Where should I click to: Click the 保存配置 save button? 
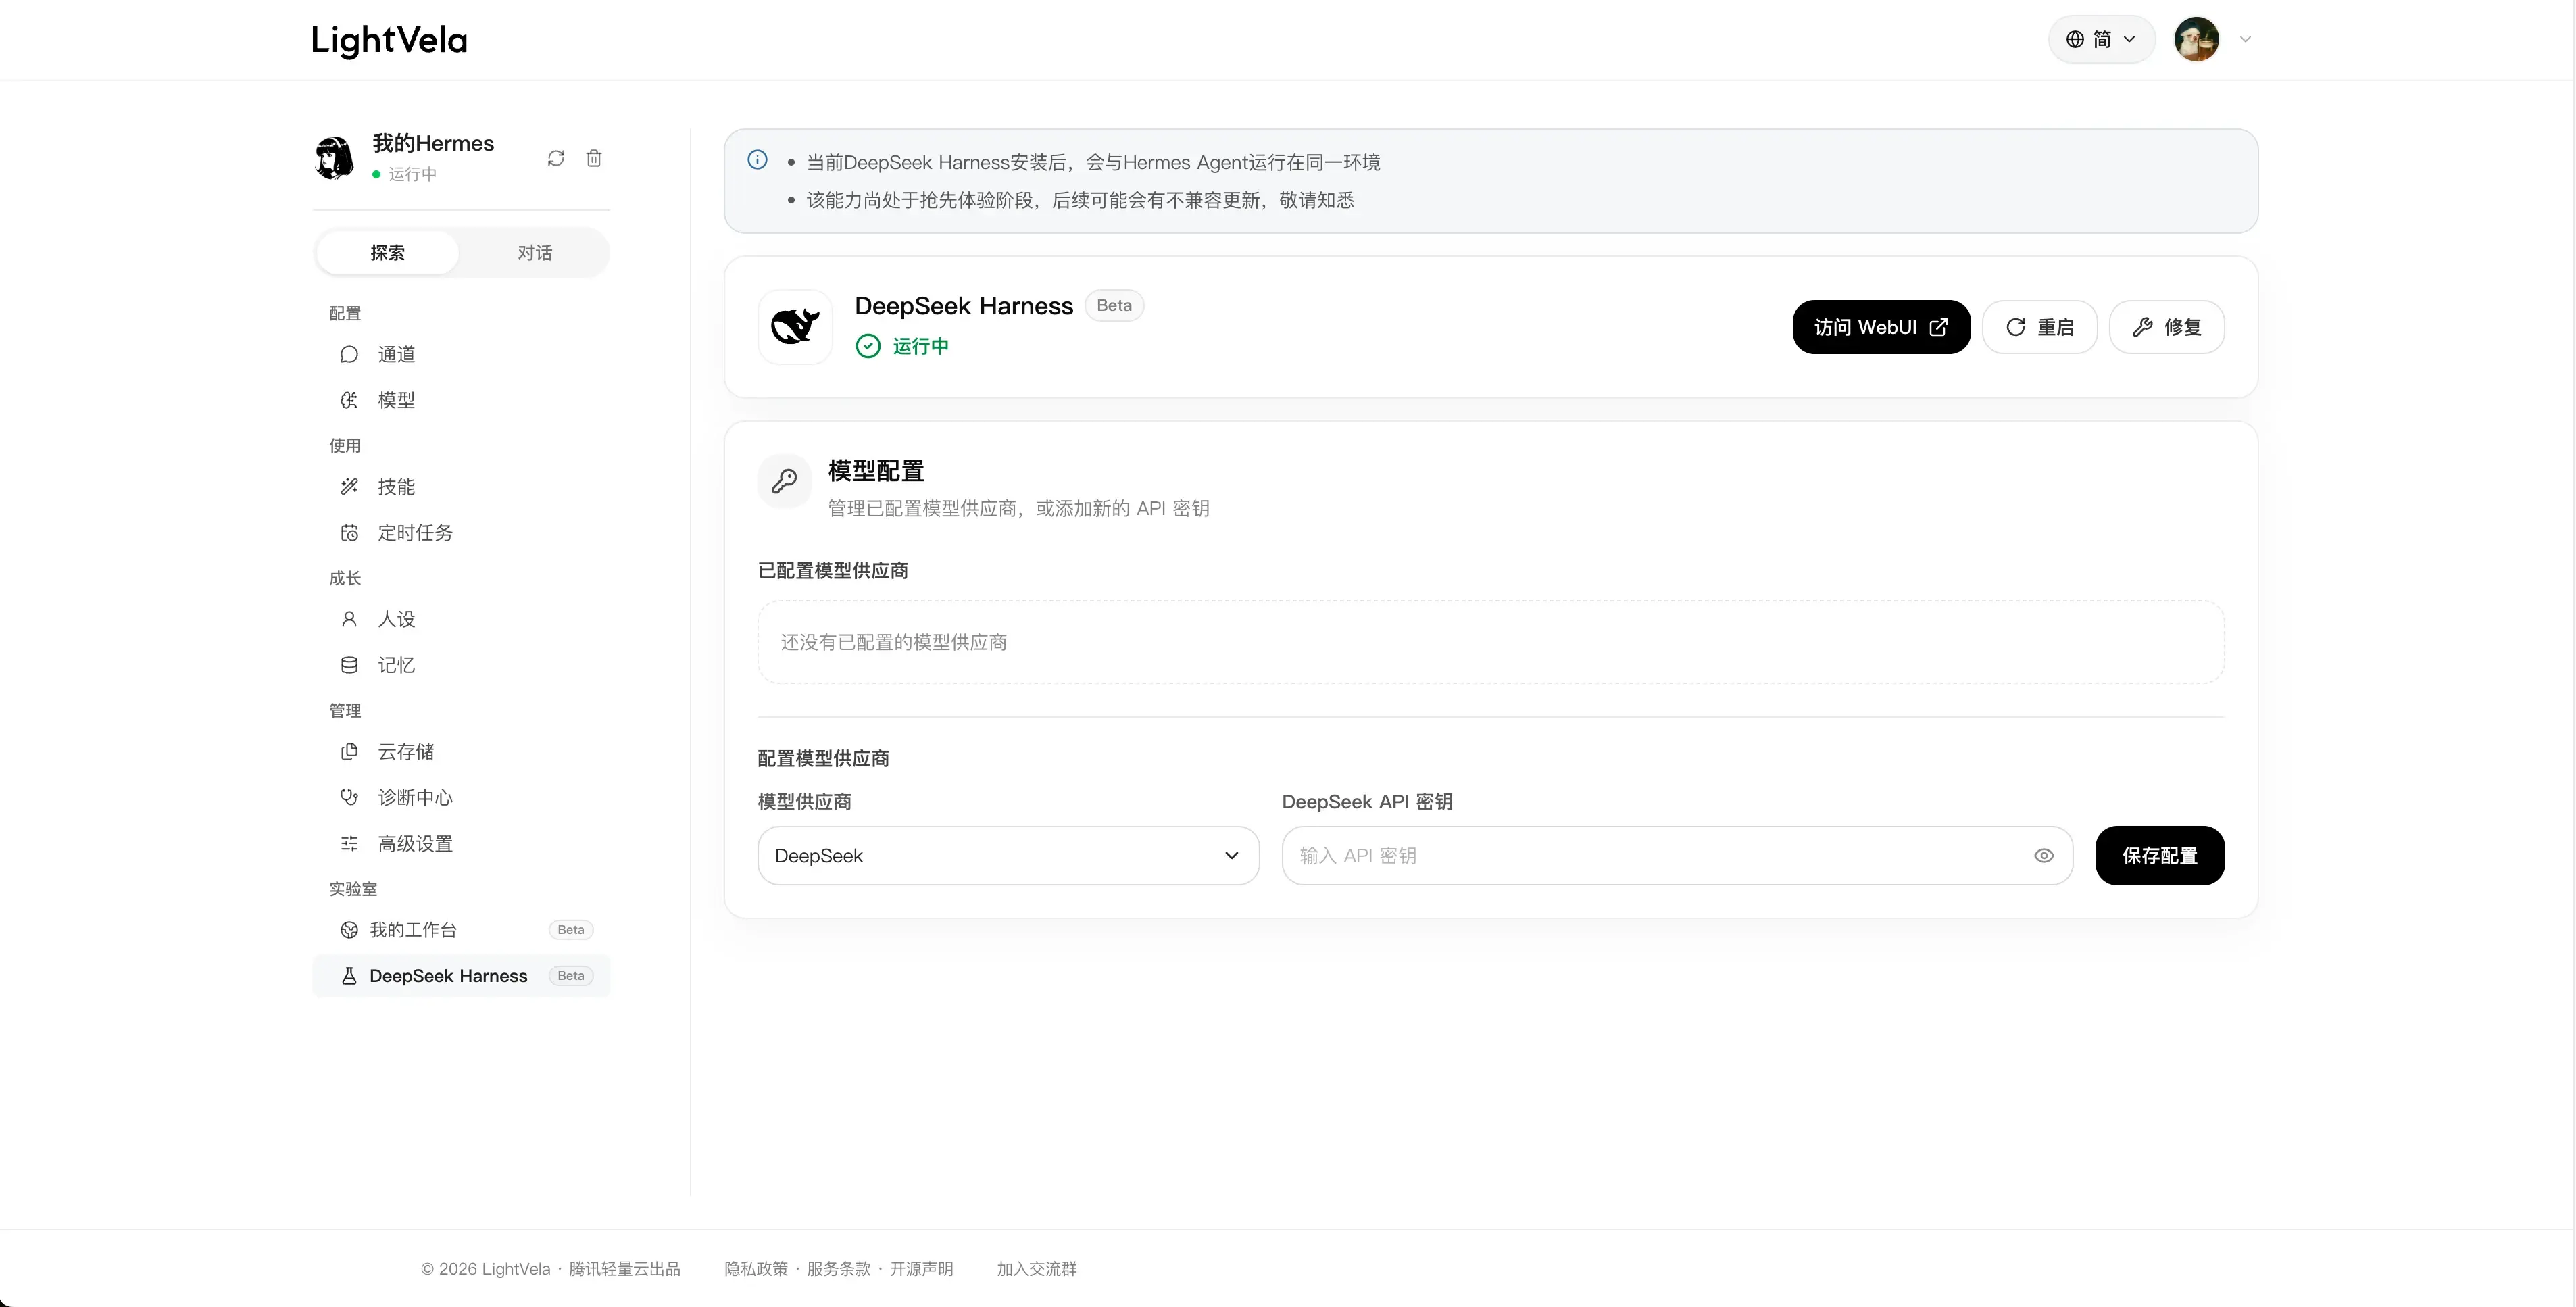(x=2160, y=856)
